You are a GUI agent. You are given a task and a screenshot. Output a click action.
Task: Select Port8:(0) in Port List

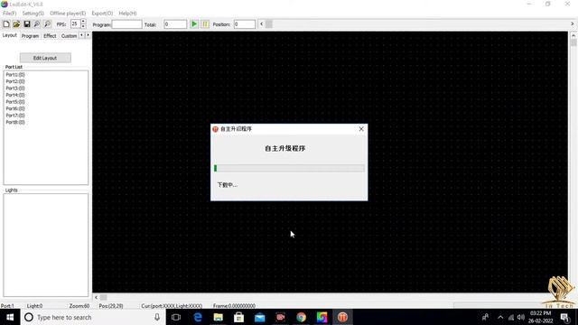click(15, 122)
